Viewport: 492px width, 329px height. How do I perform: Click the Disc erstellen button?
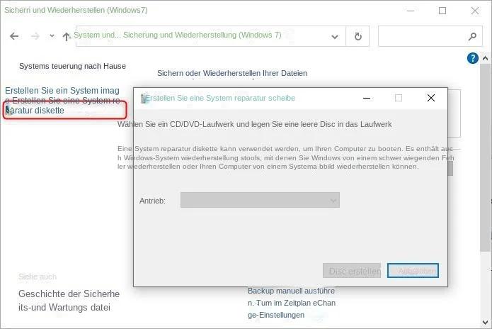(x=352, y=271)
